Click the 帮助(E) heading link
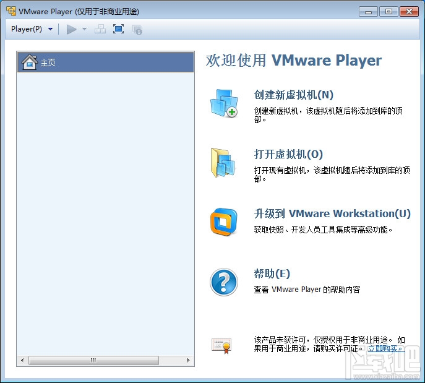Screen dimensions: 425x383 pyautogui.click(x=272, y=273)
